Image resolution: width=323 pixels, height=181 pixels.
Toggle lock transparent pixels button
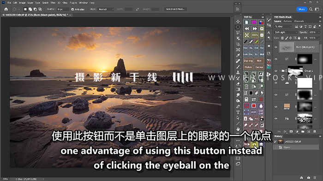(x=282, y=38)
